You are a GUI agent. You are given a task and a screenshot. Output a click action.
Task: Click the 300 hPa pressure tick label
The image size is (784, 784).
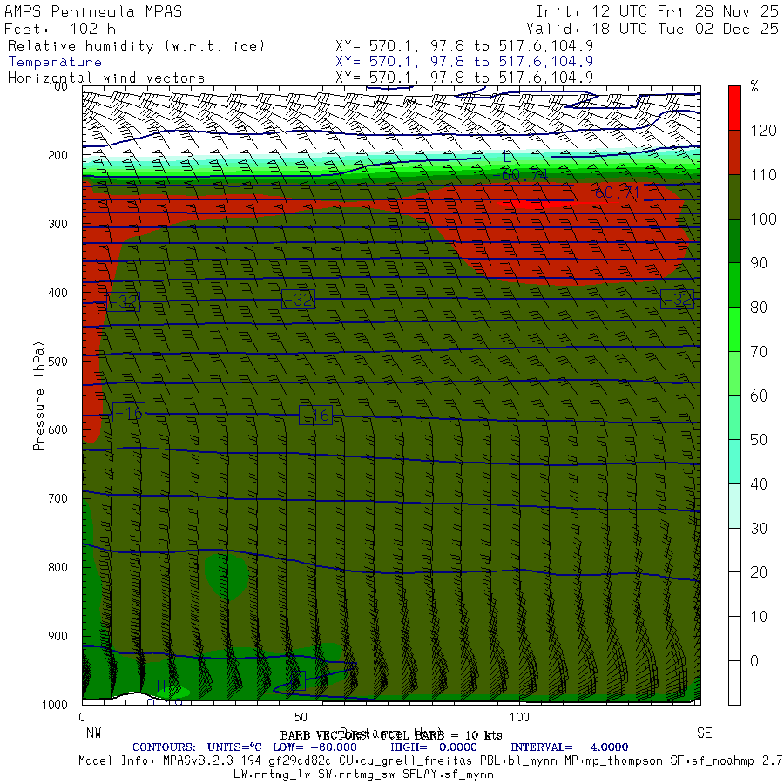point(57,224)
